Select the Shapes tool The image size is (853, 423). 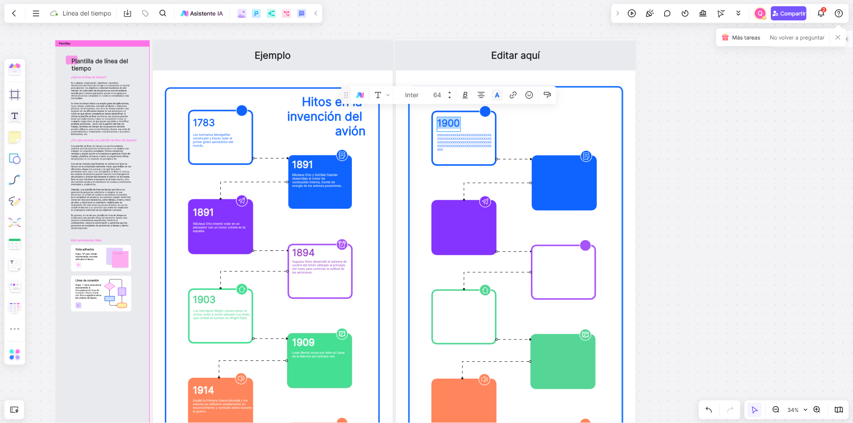15,158
